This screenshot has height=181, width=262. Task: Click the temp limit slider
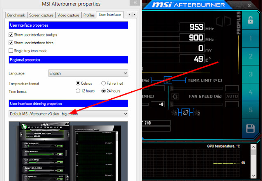[196, 88]
